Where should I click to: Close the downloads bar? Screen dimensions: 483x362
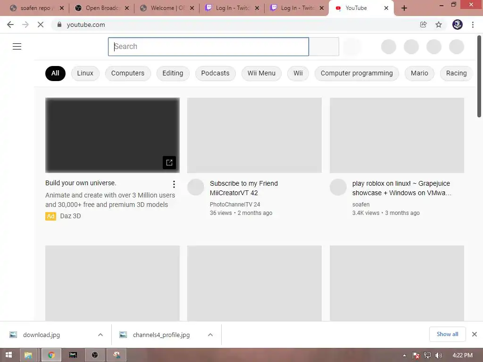(x=475, y=334)
